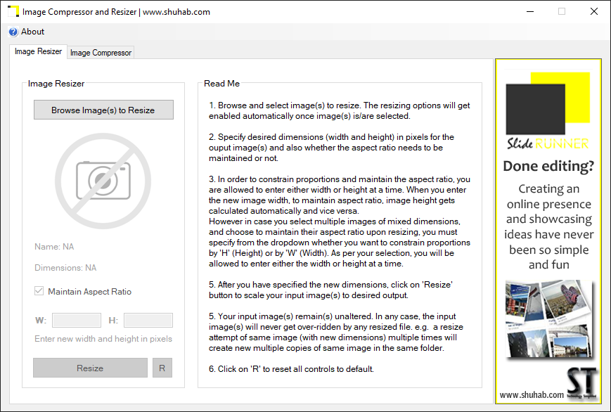Image resolution: width=611 pixels, height=412 pixels.
Task: Minimize the Image Compressor and Resizer window
Action: 530,12
